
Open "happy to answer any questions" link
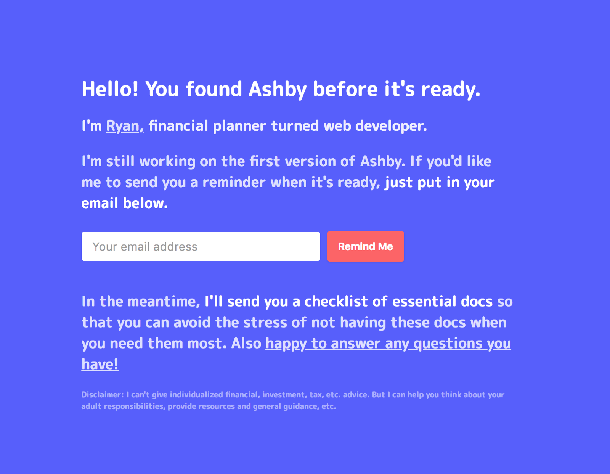(x=387, y=344)
